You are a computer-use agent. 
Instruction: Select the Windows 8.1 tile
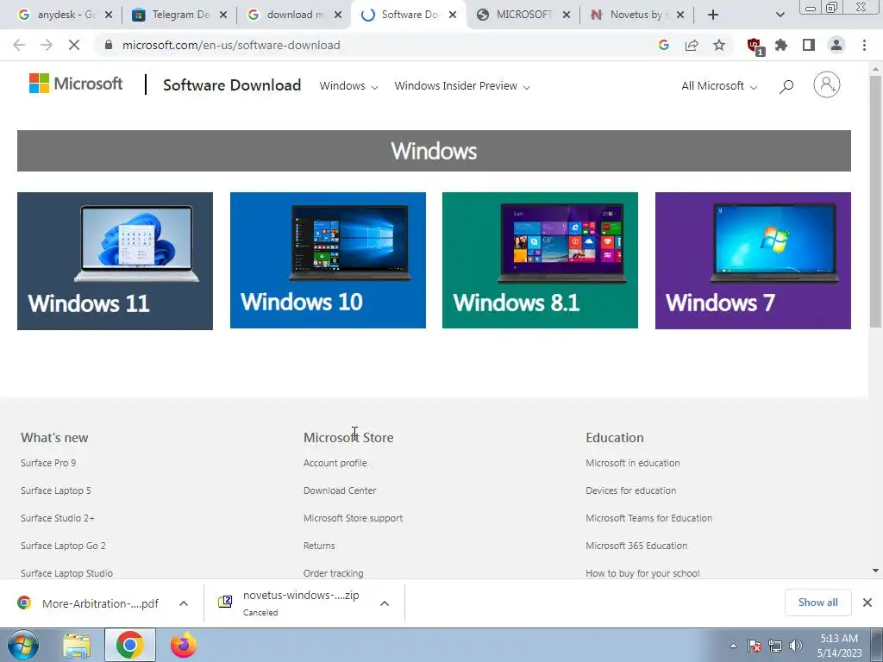540,260
